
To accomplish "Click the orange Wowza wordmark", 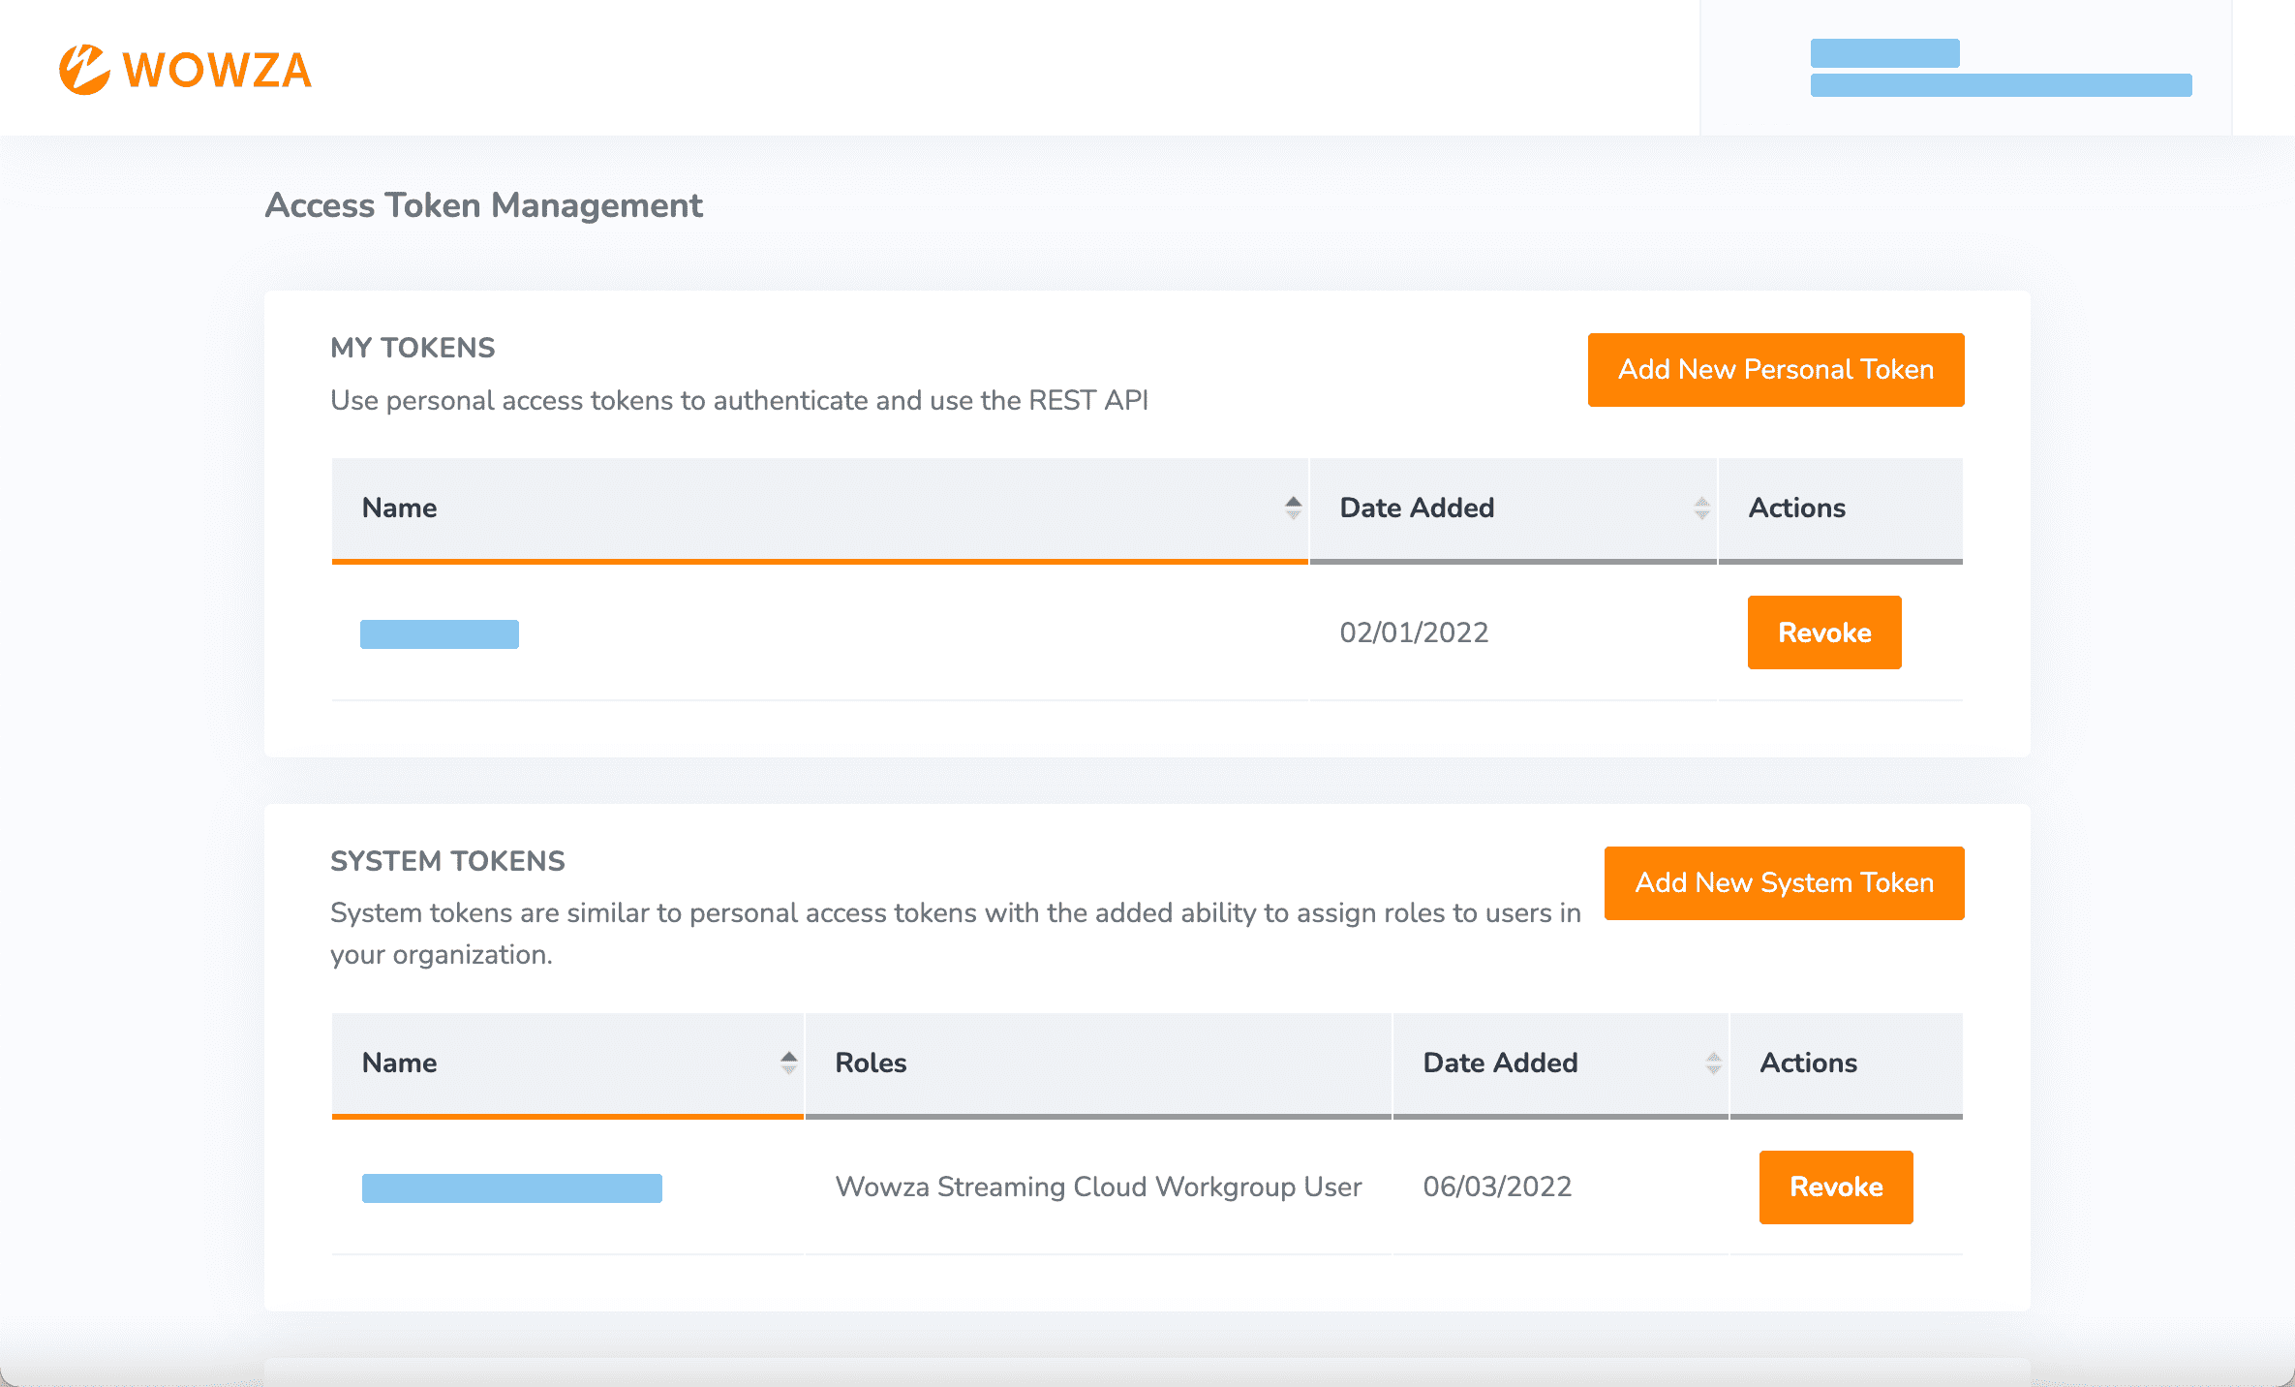I will (x=216, y=69).
